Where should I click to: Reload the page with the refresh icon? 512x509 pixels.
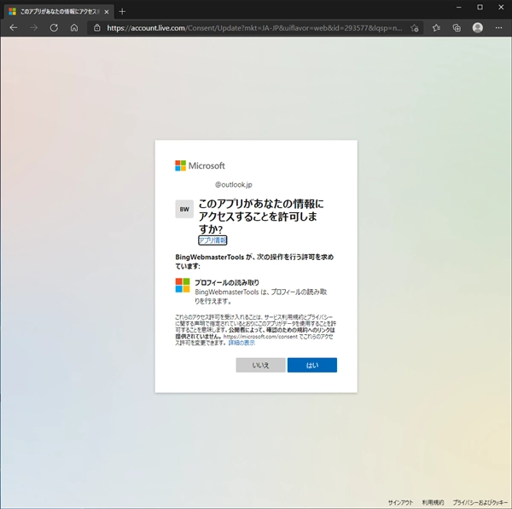(54, 28)
